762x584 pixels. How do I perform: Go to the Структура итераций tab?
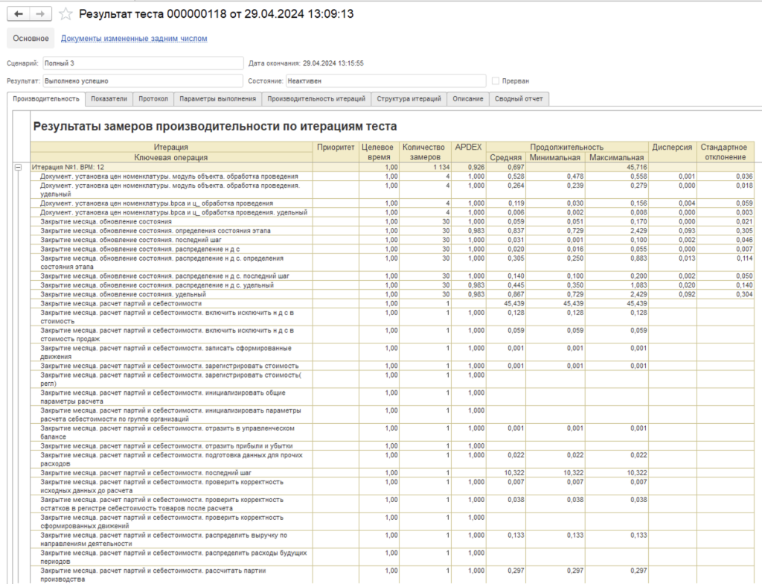point(409,98)
